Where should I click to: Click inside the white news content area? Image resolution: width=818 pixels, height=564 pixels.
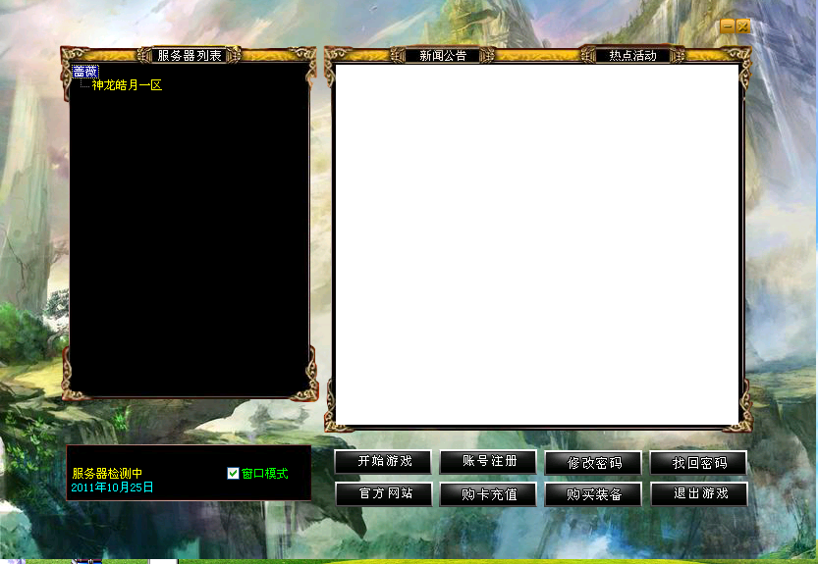(x=536, y=245)
